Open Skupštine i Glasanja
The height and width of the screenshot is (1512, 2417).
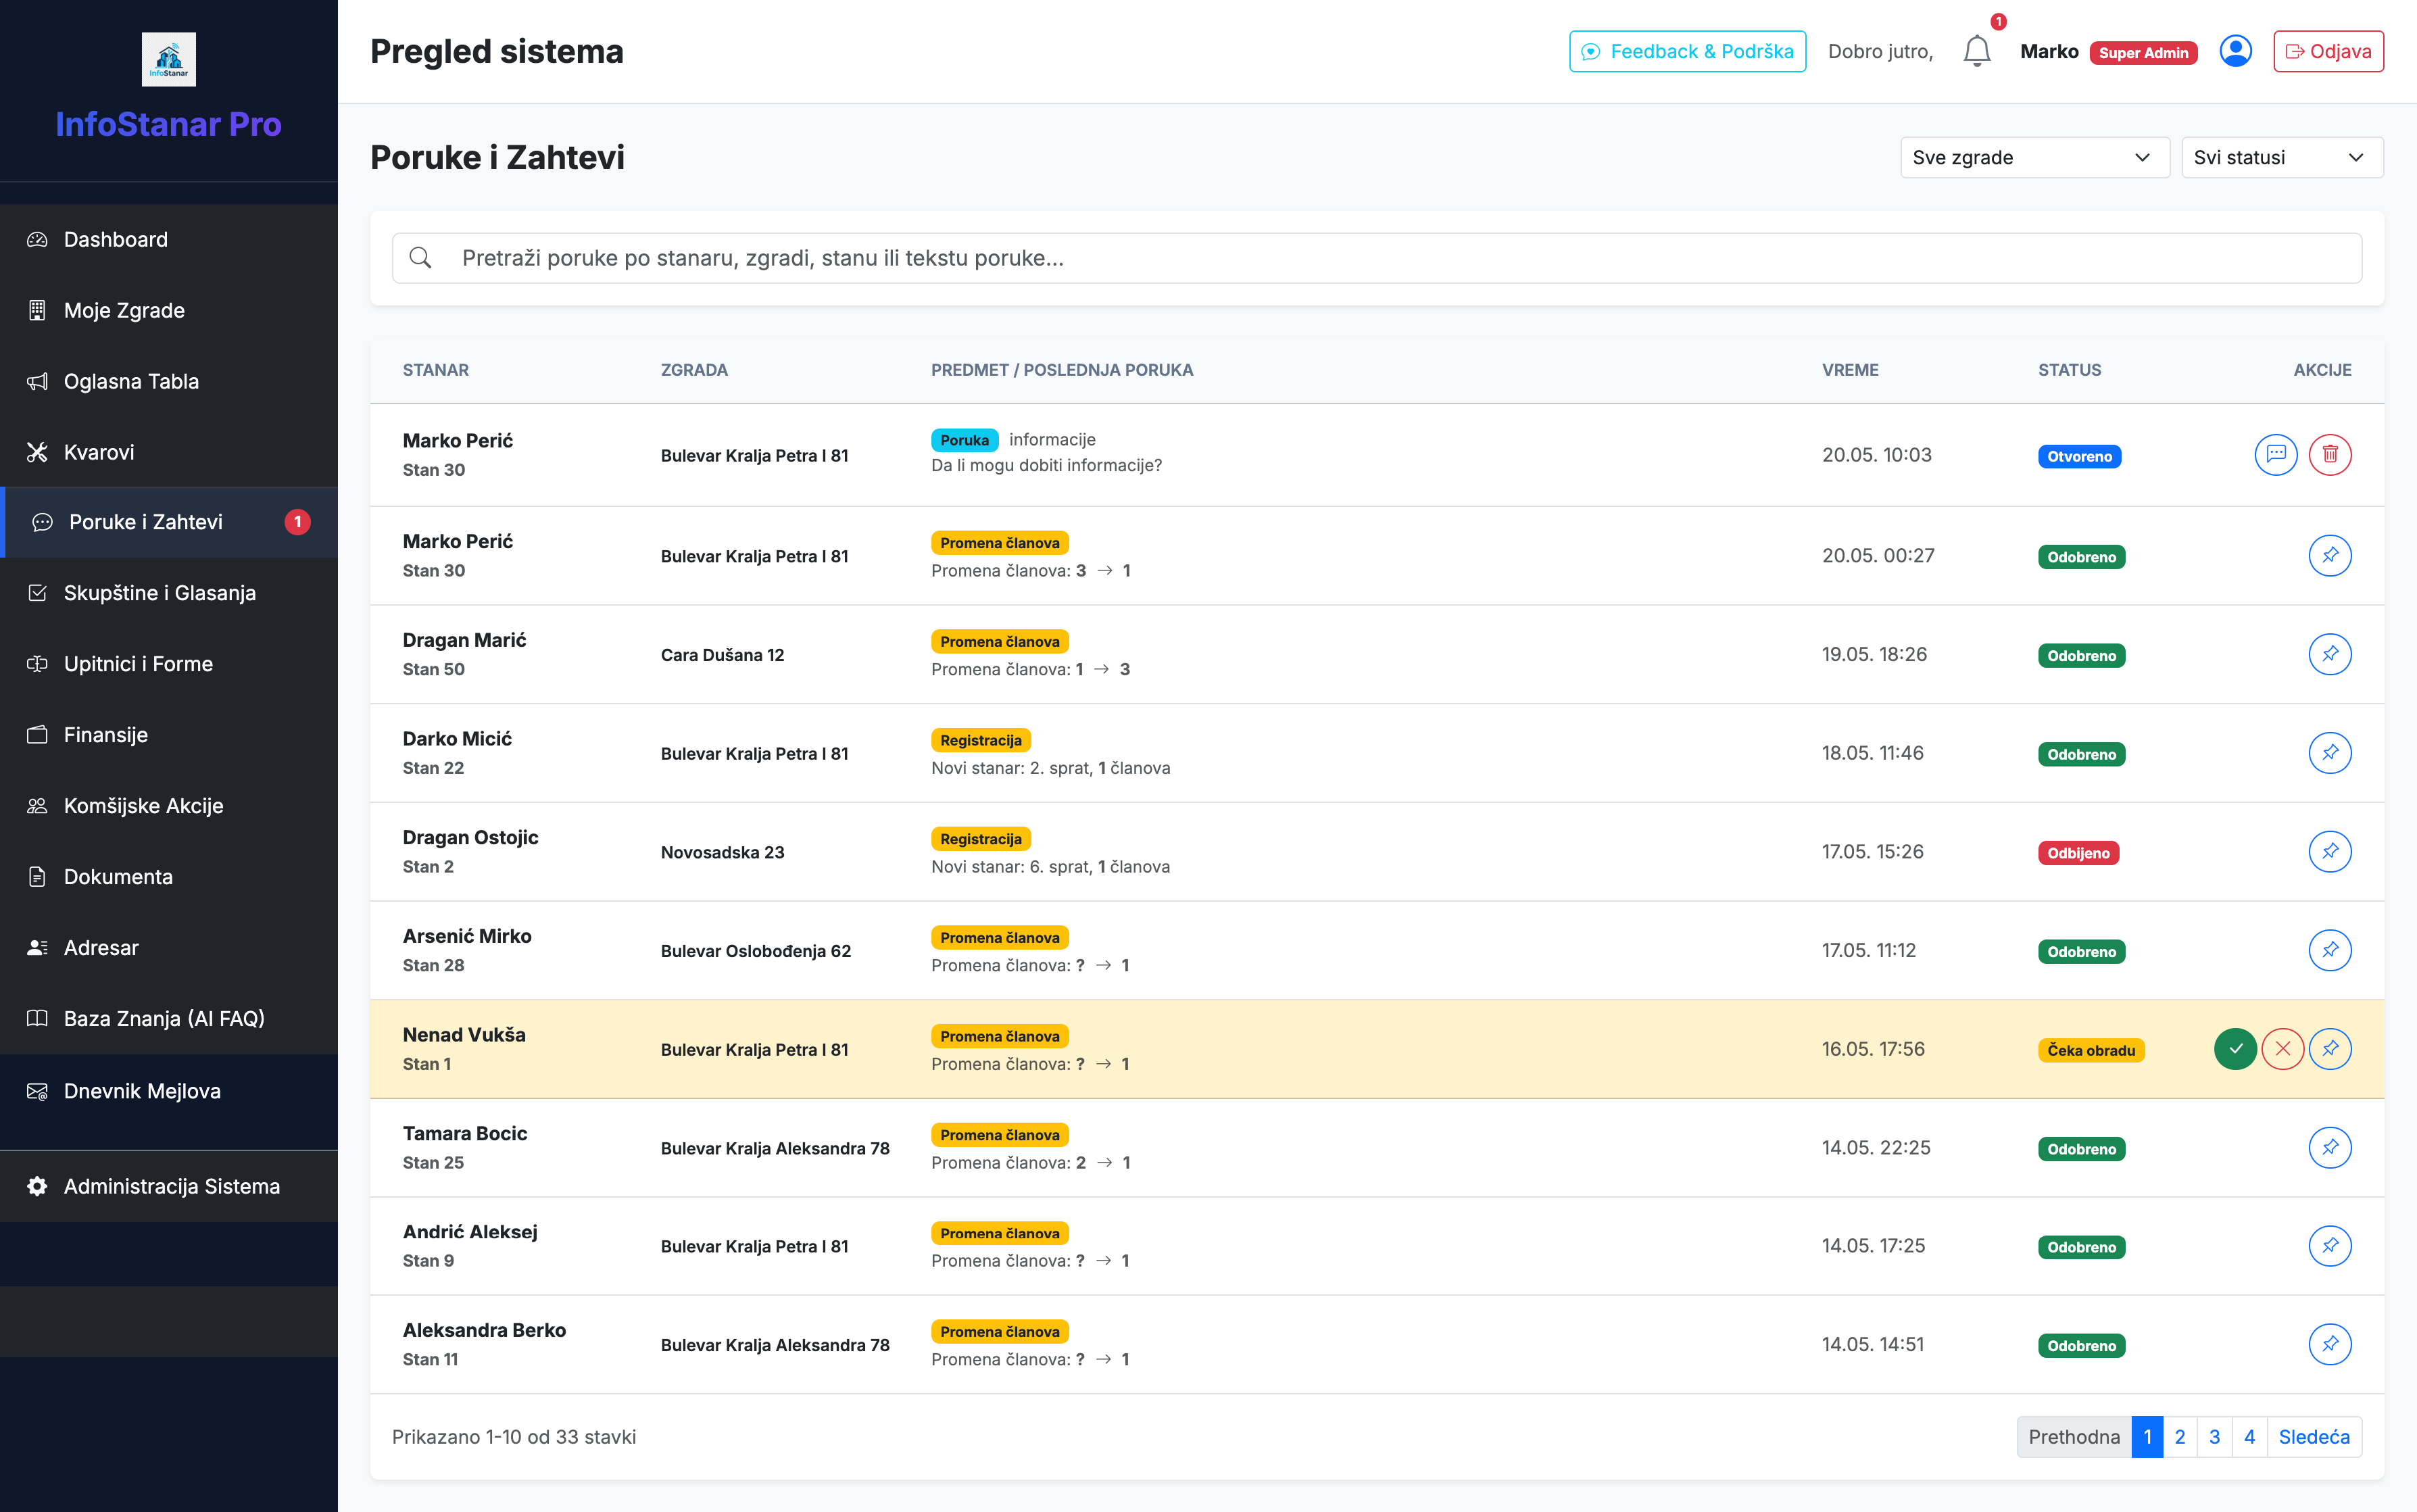pos(169,593)
